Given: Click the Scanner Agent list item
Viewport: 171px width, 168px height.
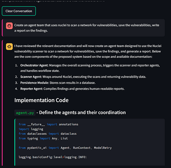Looking at the screenshot, I should click(83, 77).
